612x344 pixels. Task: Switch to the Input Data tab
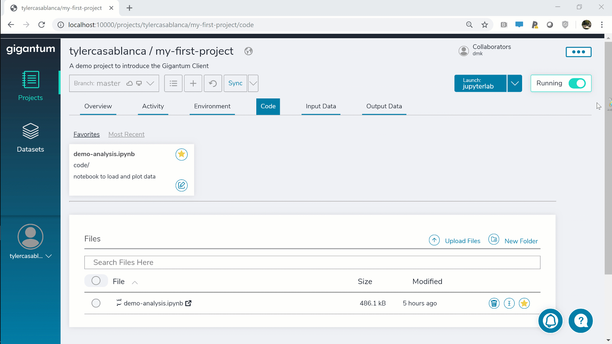tap(321, 106)
